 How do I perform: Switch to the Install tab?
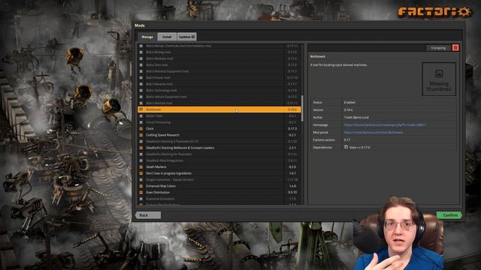coord(167,37)
